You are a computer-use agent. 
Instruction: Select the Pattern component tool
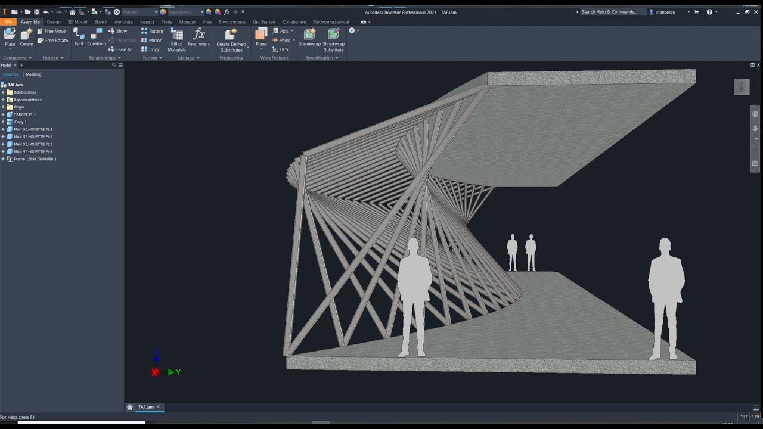point(152,31)
